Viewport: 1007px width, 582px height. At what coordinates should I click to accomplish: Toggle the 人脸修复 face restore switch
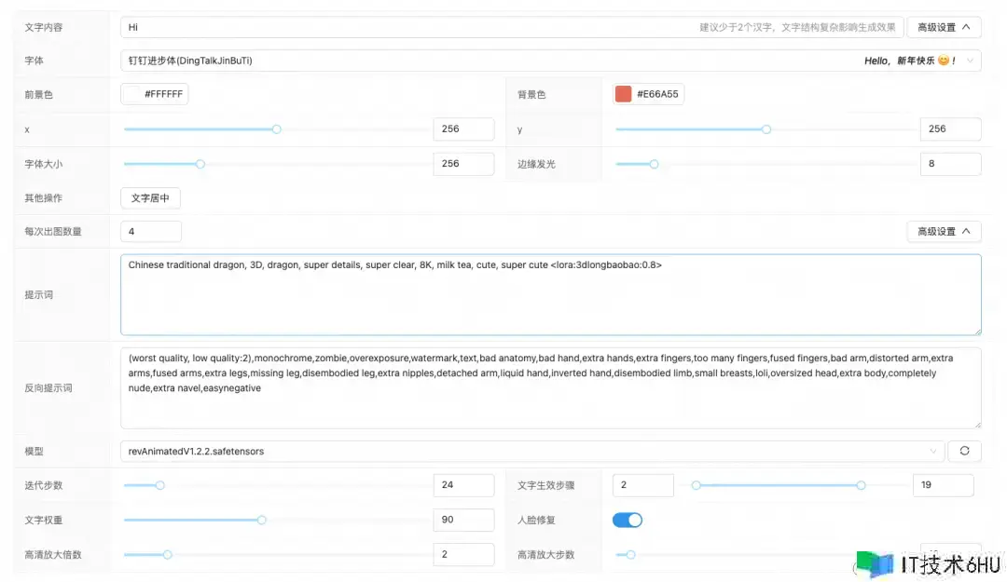pos(627,520)
